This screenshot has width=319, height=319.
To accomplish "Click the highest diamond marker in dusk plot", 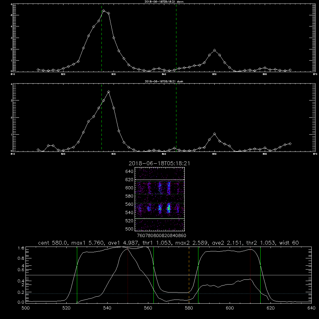I will 109,92.
